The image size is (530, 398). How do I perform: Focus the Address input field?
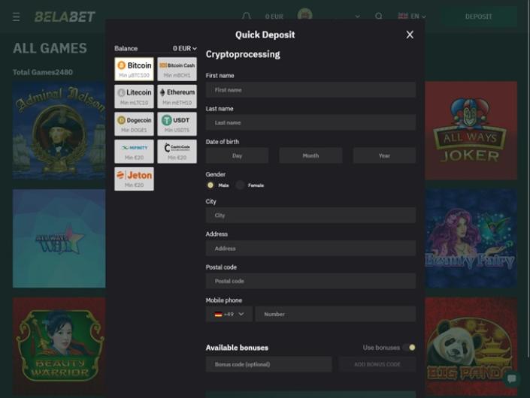(310, 249)
